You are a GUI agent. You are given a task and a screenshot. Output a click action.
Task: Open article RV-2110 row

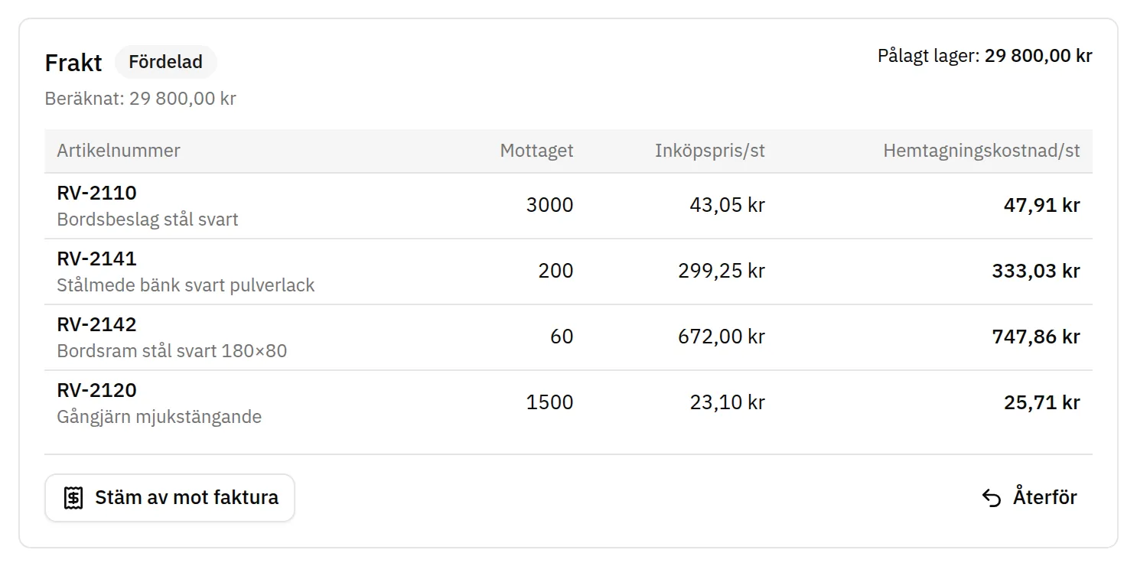[x=568, y=206]
